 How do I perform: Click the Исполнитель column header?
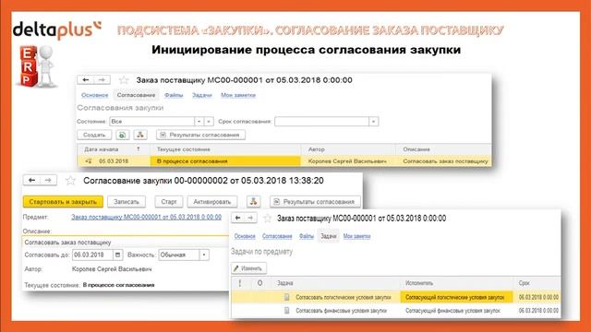point(456,283)
